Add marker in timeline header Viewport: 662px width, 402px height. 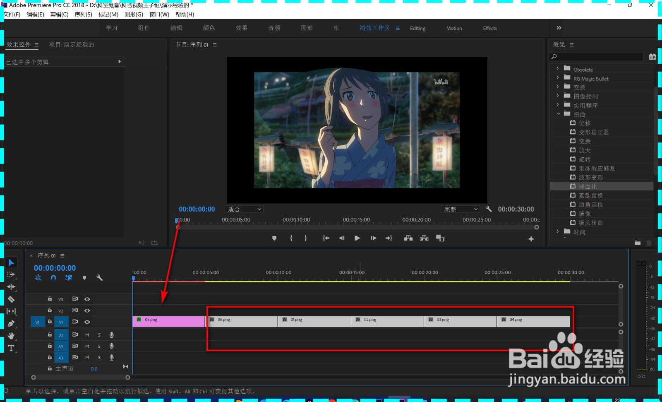point(84,278)
